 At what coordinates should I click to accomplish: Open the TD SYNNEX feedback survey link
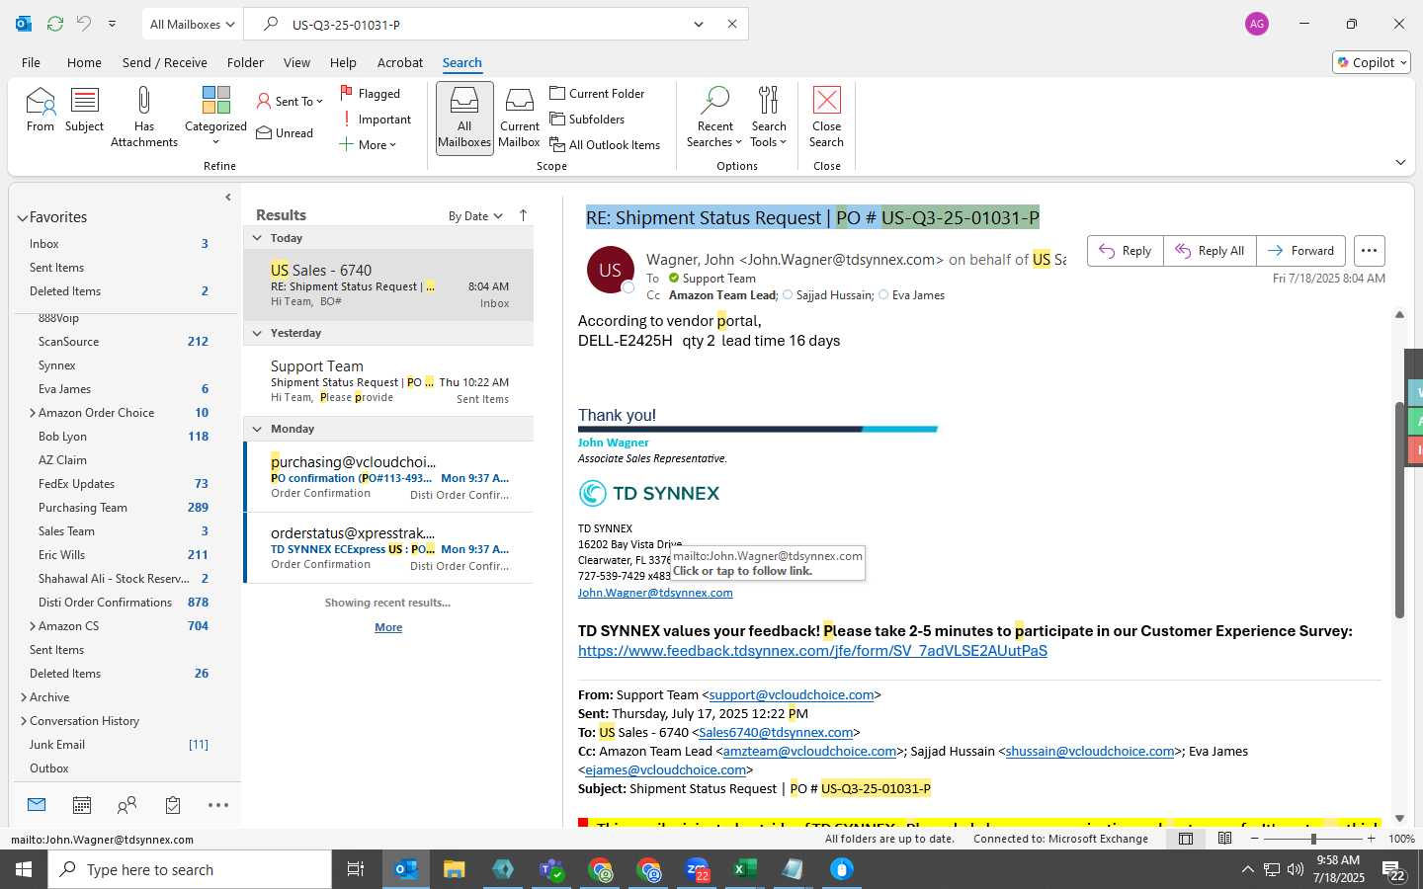tap(812, 651)
